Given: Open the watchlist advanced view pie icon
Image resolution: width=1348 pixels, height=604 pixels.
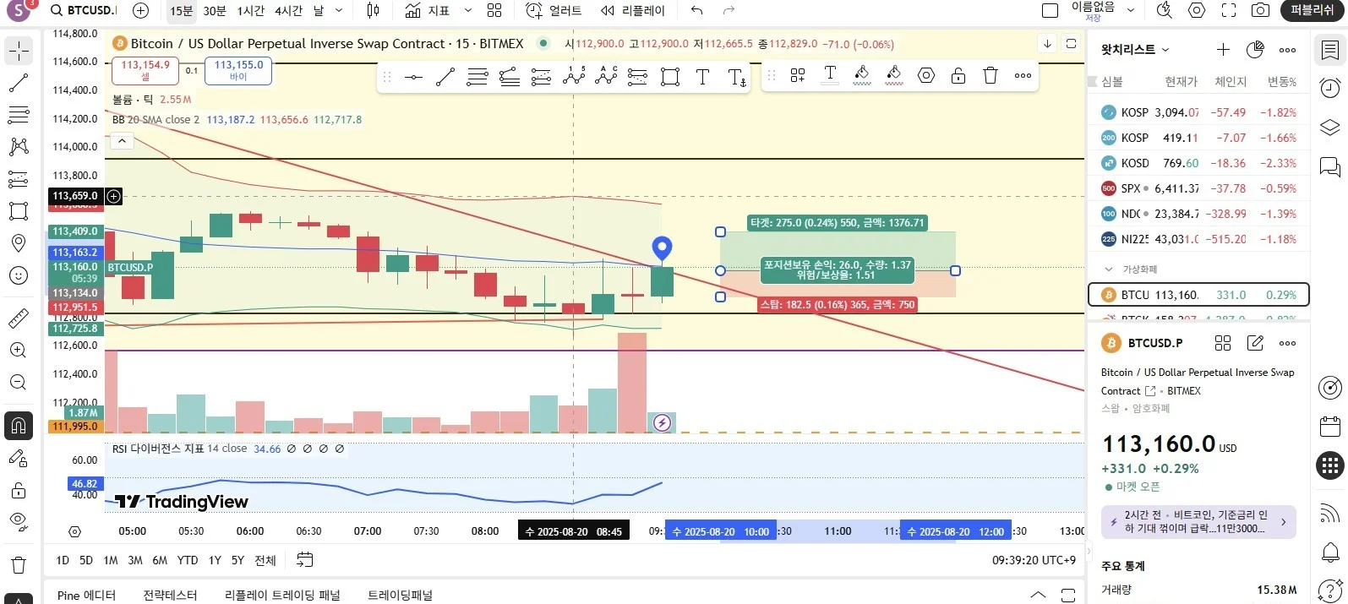Looking at the screenshot, I should click(x=1255, y=50).
